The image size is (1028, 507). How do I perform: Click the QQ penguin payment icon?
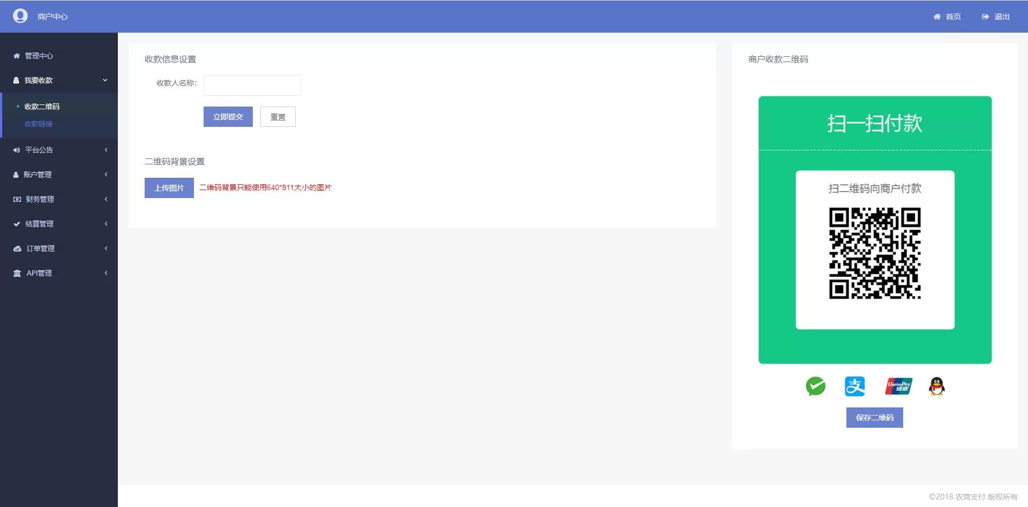pyautogui.click(x=936, y=386)
